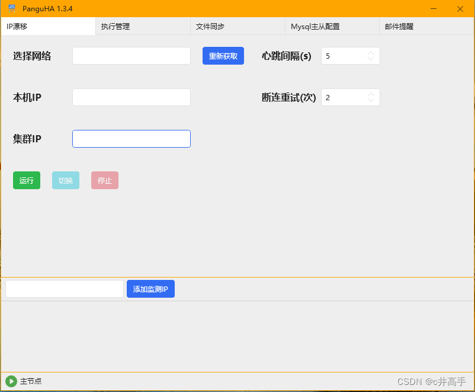Decrease 断连重试 value with down arrow
The image size is (475, 392).
371,101
